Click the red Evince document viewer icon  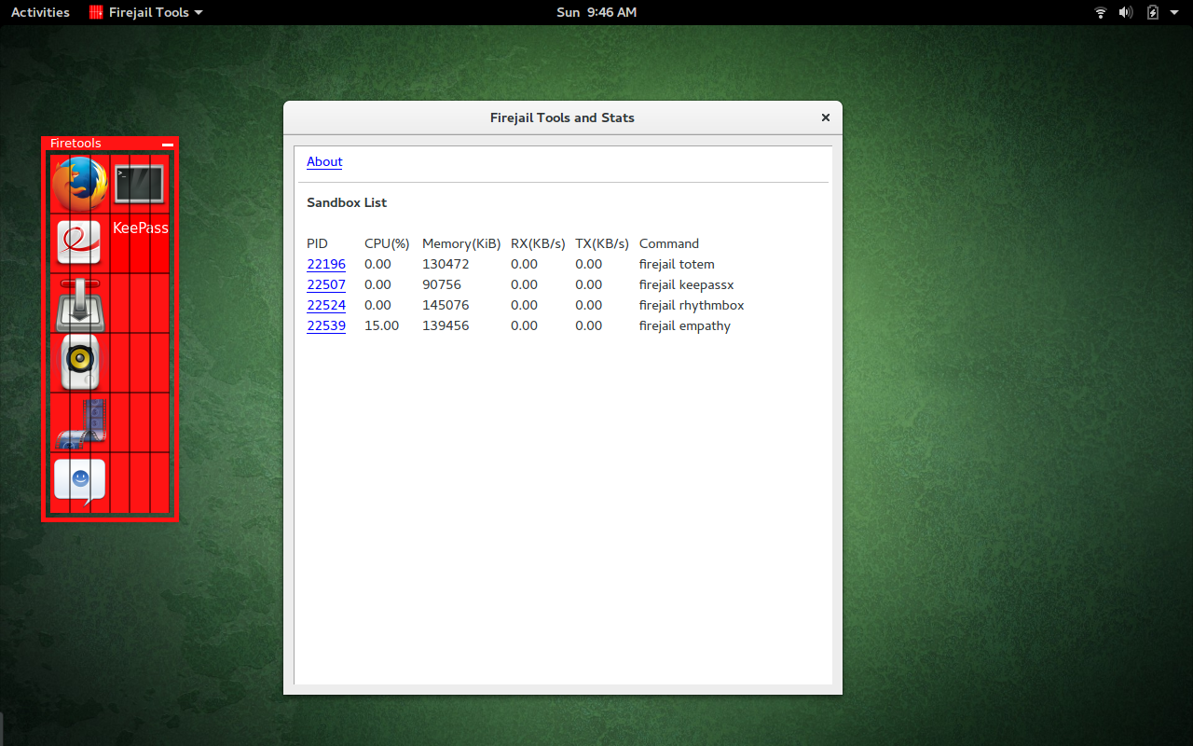click(x=79, y=242)
